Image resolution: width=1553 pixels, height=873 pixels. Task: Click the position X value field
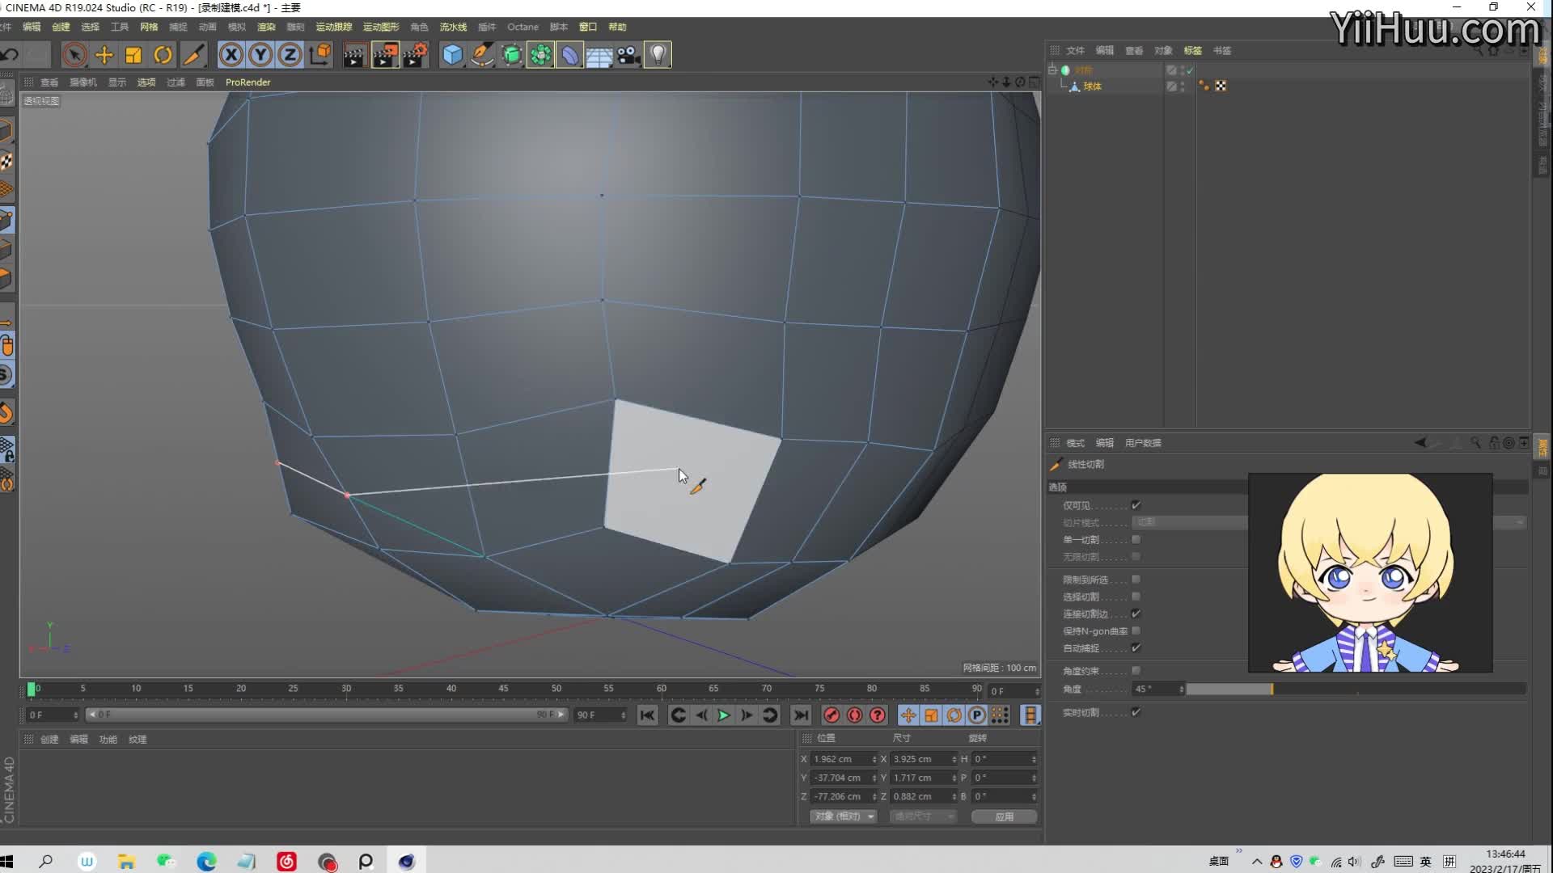[842, 759]
